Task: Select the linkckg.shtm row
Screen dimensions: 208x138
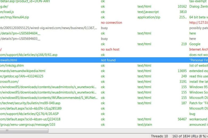Action: pyautogui.click(x=12, y=66)
